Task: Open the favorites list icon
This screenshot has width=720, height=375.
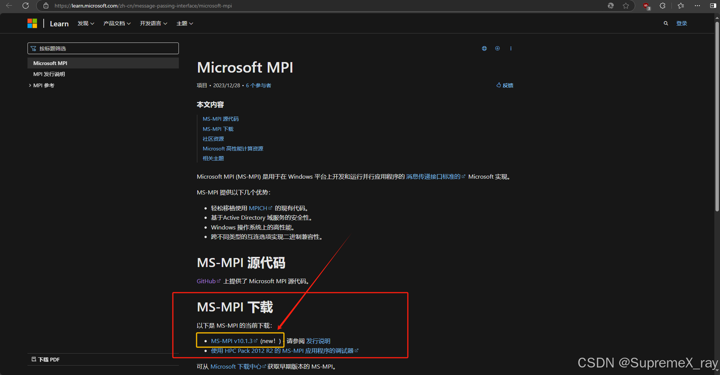Action: 680,6
